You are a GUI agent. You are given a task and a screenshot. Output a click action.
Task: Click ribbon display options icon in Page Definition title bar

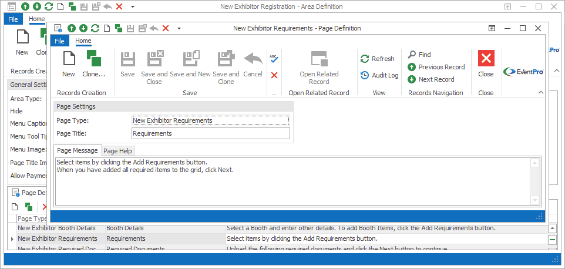point(492,28)
